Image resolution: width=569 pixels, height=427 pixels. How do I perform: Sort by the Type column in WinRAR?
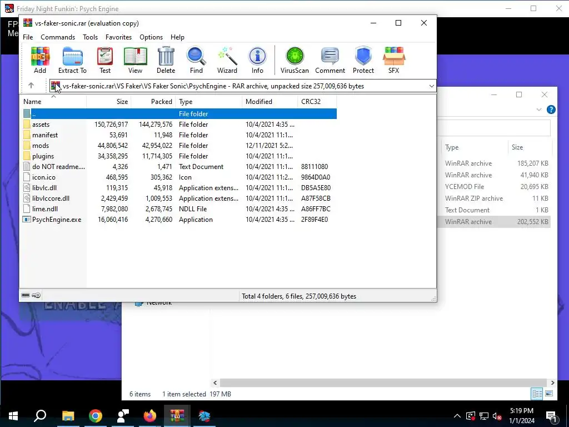(209, 102)
